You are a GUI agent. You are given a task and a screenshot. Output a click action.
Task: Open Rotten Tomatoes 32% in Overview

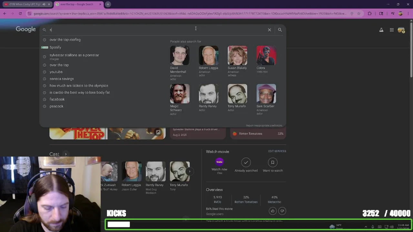click(x=246, y=199)
